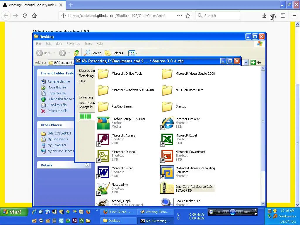Close the Warning: Potential Security Risk tab
300x225 pixels.
click(61, 5)
